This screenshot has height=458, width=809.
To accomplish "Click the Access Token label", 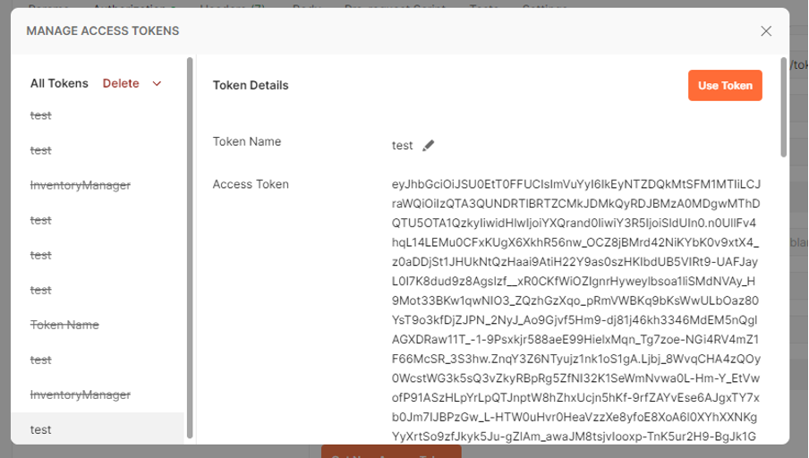I will [x=251, y=184].
